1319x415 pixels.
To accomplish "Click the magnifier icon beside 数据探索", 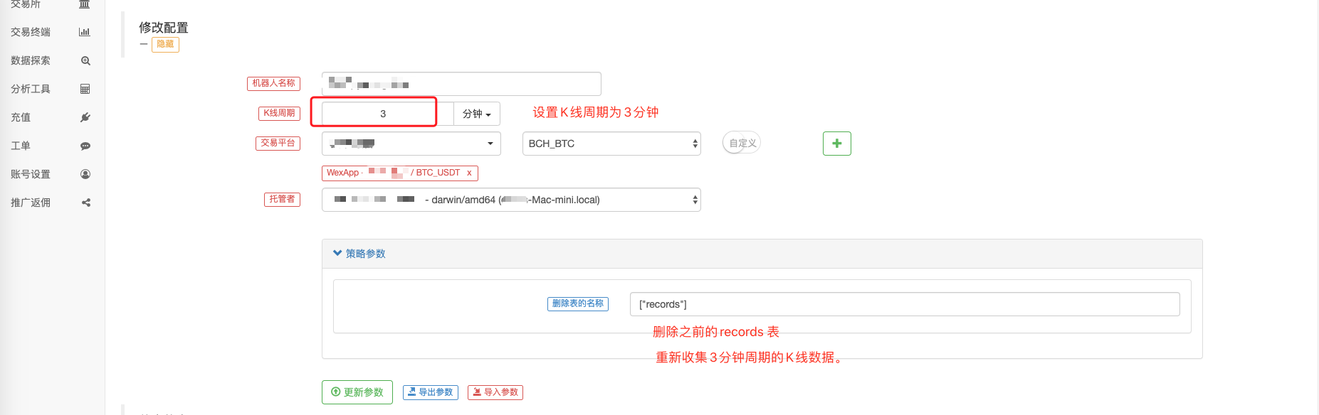I will [85, 60].
